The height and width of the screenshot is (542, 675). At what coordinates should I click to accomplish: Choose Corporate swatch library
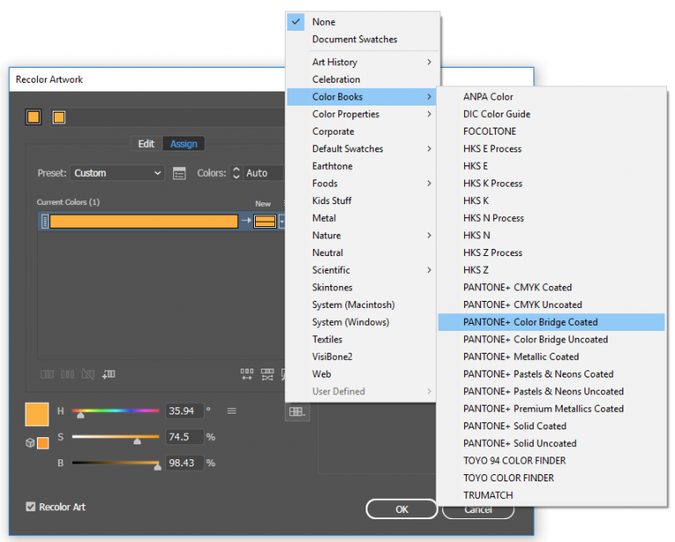(x=363, y=131)
